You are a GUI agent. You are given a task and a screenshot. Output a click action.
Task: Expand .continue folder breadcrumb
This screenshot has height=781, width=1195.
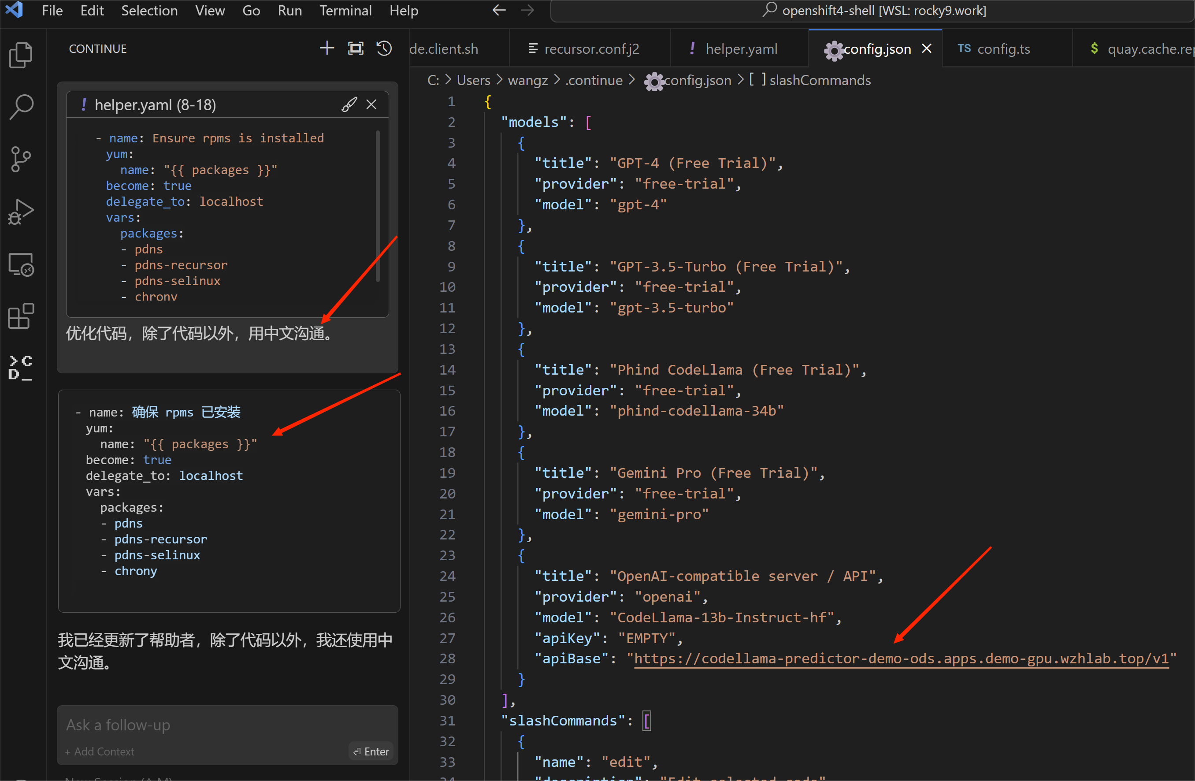[594, 80]
